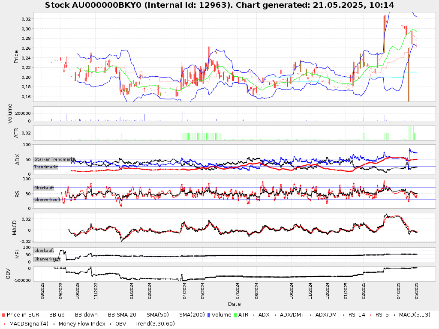Viewport: 439px width, 329px height.
Task: Click the SMA(50) legend label
Action: click(x=158, y=315)
